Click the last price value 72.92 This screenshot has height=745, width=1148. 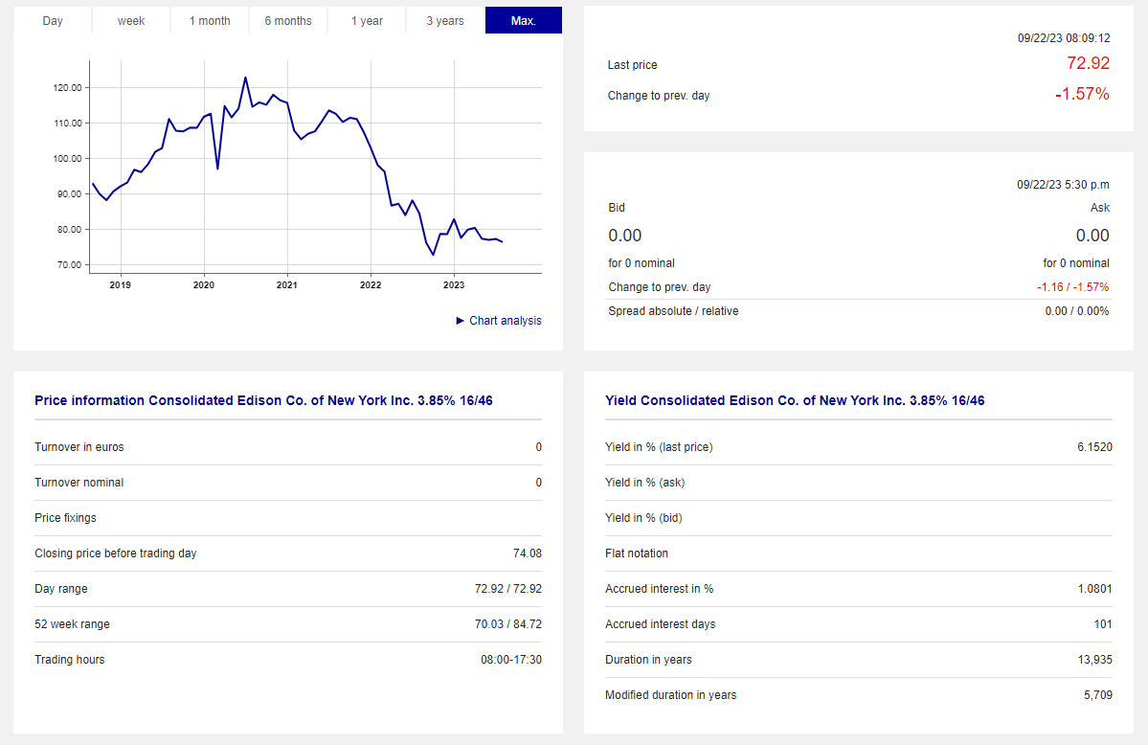[x=1088, y=63]
